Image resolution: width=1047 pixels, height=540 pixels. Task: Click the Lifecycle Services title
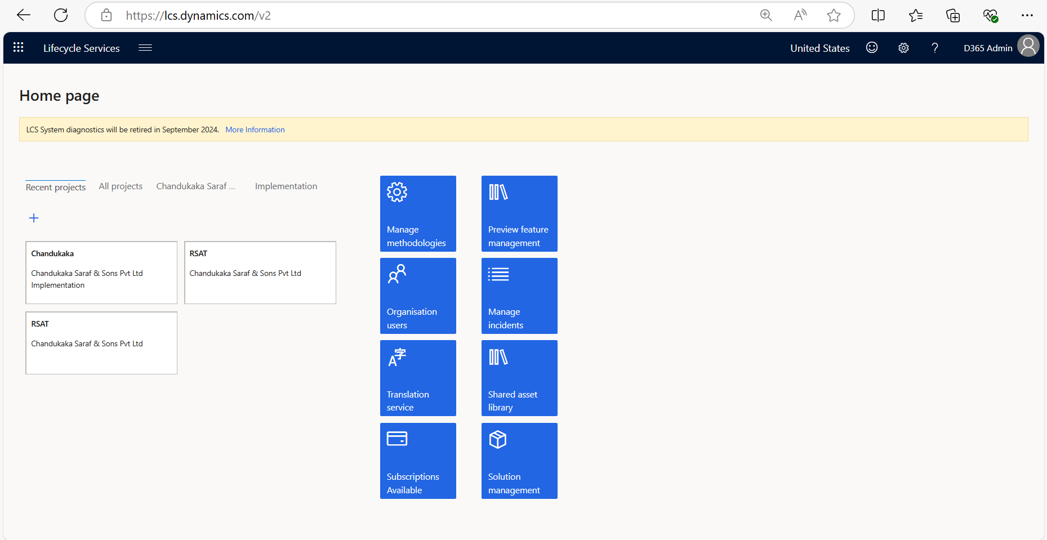(82, 48)
